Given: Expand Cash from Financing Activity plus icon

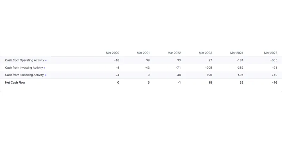Looking at the screenshot, I should coord(45,75).
